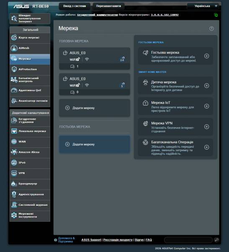Click connected clients count 0 icon
The width and height of the screenshot is (229, 252).
pos(72,92)
